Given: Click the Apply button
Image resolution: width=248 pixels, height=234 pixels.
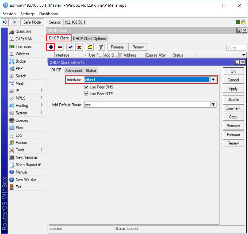Looking at the screenshot, I should point(233,89).
